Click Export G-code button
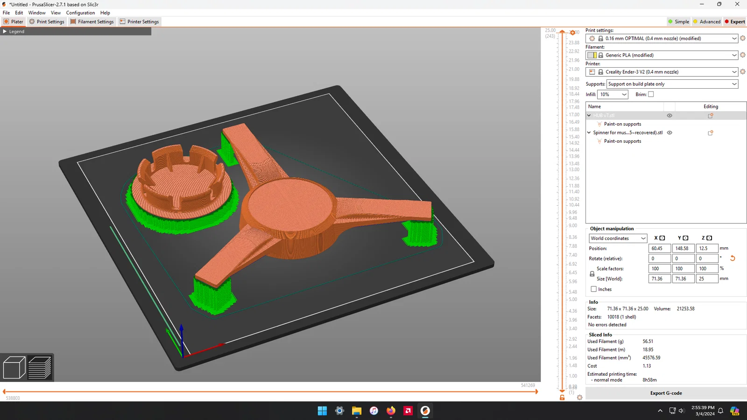This screenshot has height=420, width=747. point(666,393)
